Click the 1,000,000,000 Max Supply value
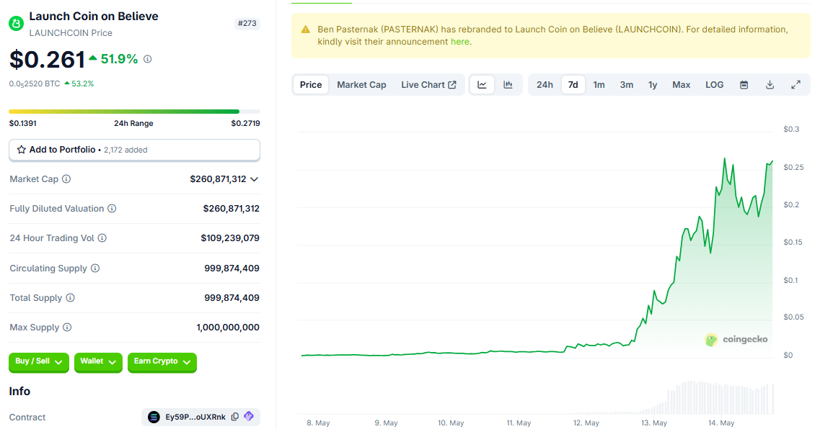This screenshot has width=820, height=429. (x=228, y=328)
